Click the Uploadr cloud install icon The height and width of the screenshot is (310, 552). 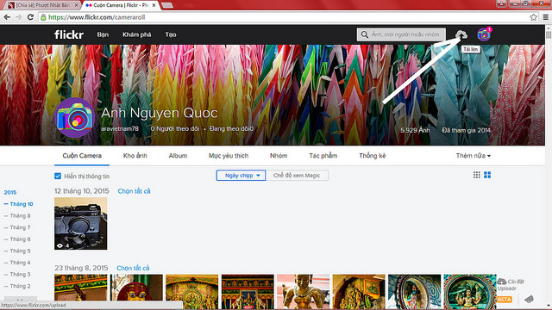502,282
